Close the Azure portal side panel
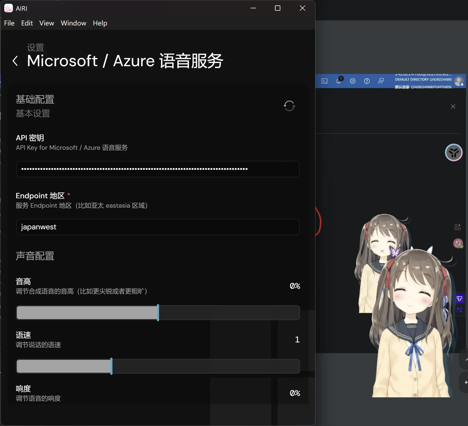The width and height of the screenshot is (468, 426). [453, 107]
